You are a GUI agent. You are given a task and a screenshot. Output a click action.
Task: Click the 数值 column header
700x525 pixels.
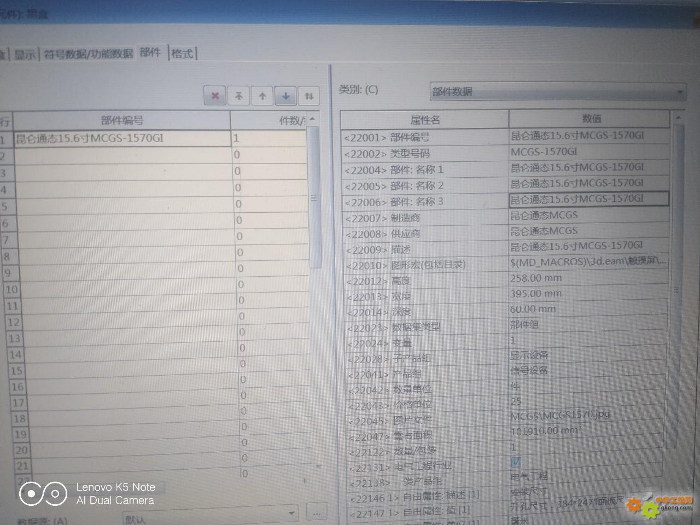591,118
